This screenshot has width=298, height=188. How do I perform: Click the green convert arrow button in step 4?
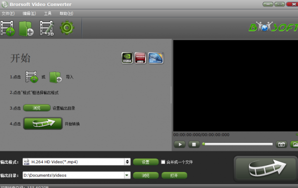[43, 124]
